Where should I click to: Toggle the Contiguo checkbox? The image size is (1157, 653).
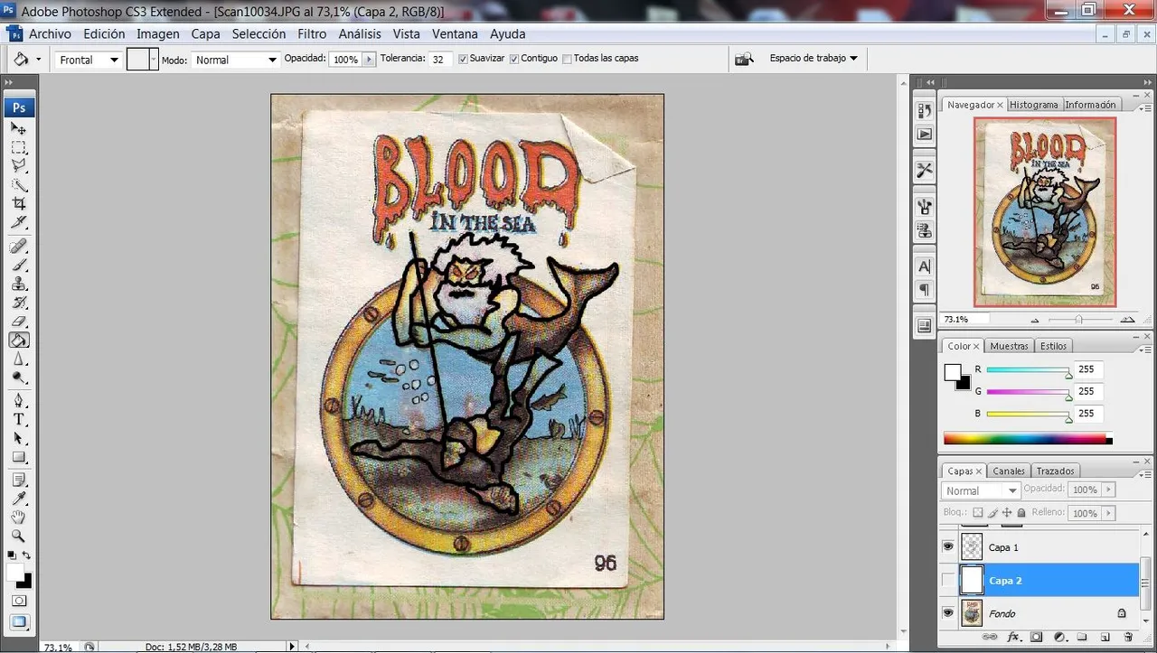(x=514, y=59)
